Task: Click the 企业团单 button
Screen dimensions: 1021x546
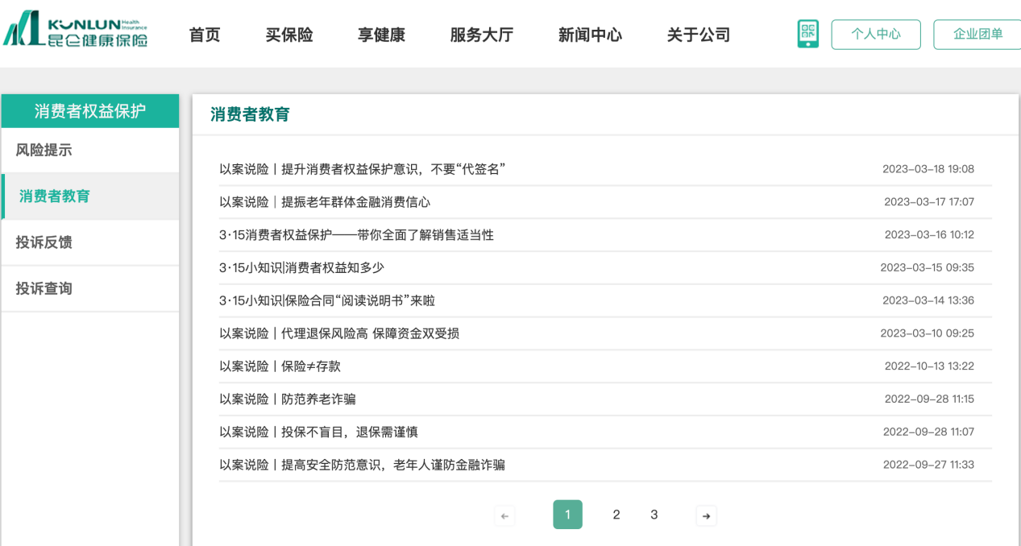Action: tap(977, 35)
